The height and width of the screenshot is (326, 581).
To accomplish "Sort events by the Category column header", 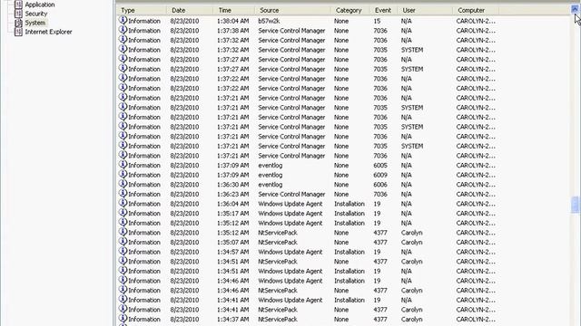I will click(x=350, y=10).
